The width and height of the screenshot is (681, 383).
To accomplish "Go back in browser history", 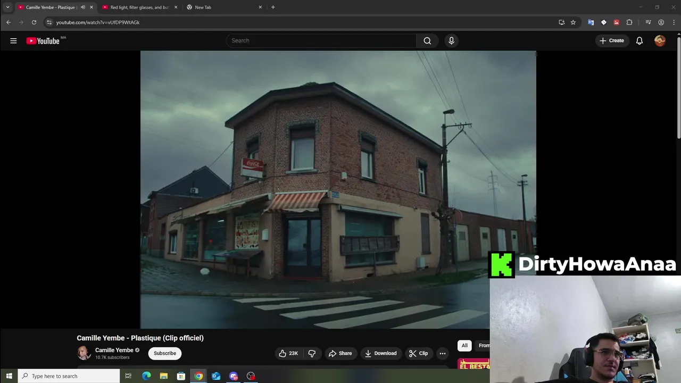I will 9,22.
